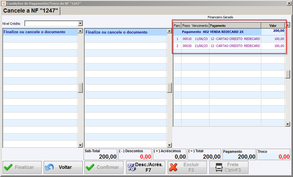Click the Pagamento 200,00 total field
293x177 pixels.
(x=239, y=154)
